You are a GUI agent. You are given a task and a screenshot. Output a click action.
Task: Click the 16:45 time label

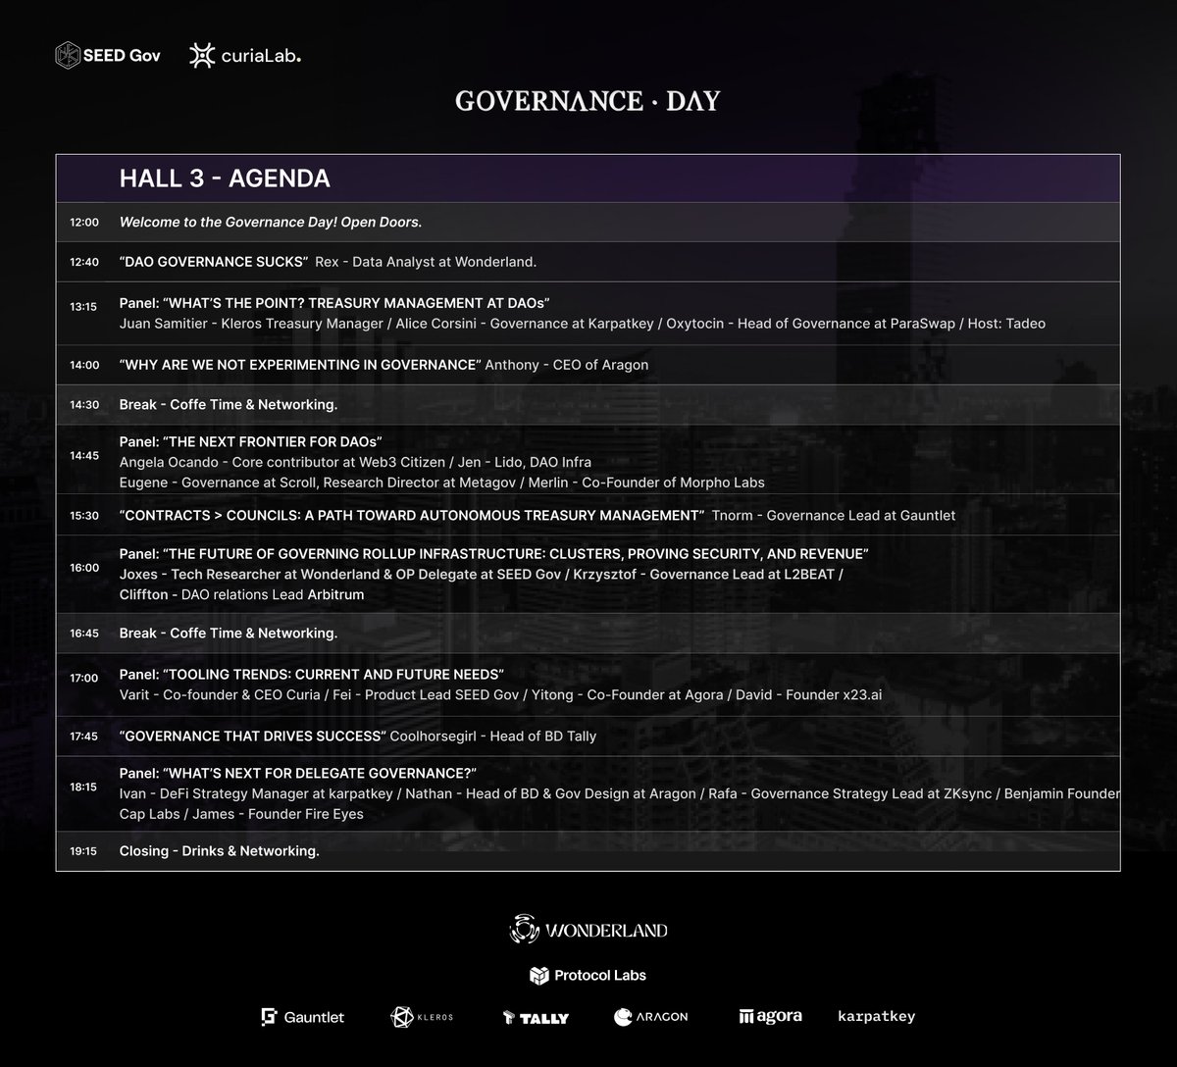click(84, 634)
